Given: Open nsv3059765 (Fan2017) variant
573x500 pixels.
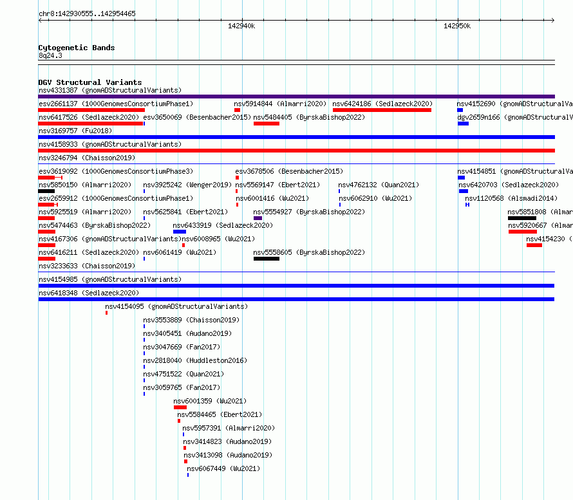Looking at the screenshot, I should [182, 387].
